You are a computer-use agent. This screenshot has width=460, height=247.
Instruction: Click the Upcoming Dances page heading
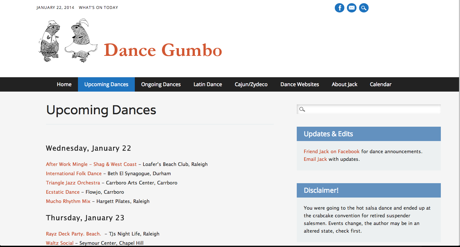[x=101, y=110]
